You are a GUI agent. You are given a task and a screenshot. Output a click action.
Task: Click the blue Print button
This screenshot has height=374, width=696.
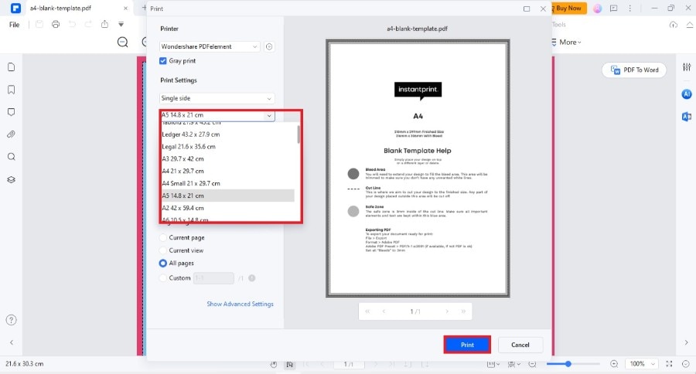click(x=467, y=345)
